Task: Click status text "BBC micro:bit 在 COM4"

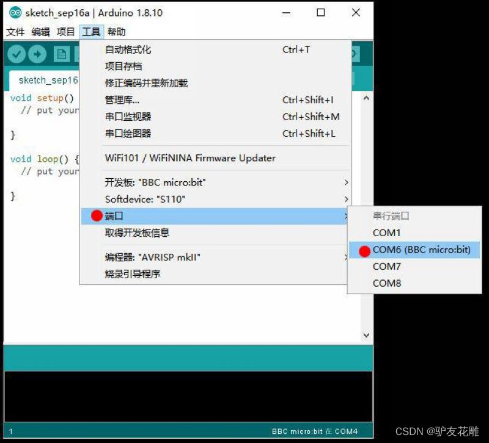Action: click(x=315, y=431)
